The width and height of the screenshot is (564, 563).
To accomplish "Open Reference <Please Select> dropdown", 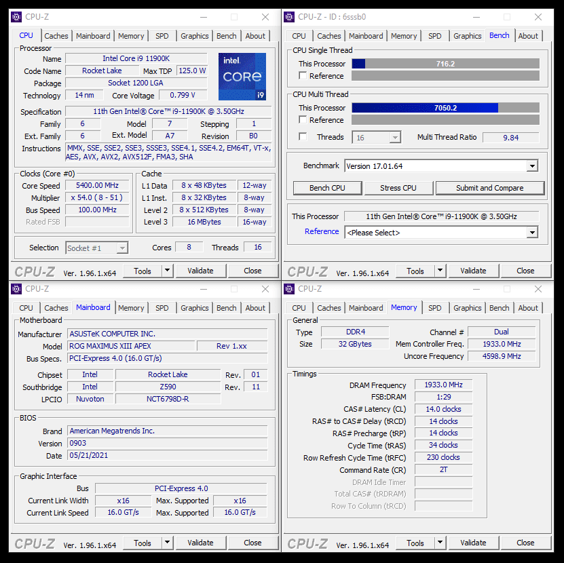I will pos(441,233).
